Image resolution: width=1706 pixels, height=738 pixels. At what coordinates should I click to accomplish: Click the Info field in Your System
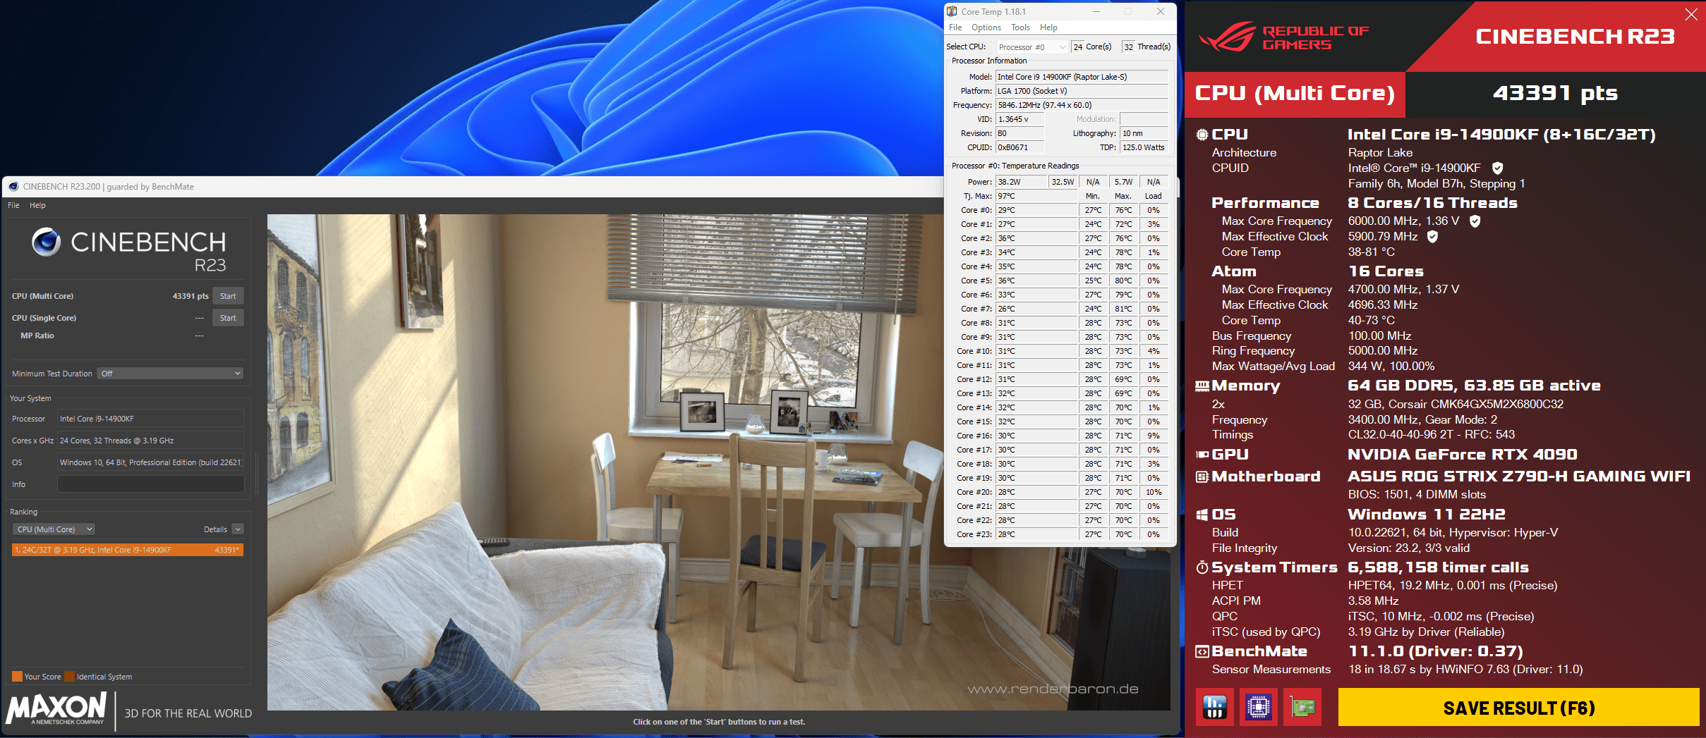150,484
